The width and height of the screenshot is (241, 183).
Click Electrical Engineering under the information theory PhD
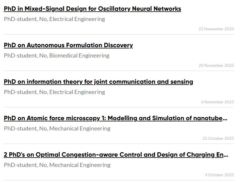pyautogui.click(x=77, y=92)
